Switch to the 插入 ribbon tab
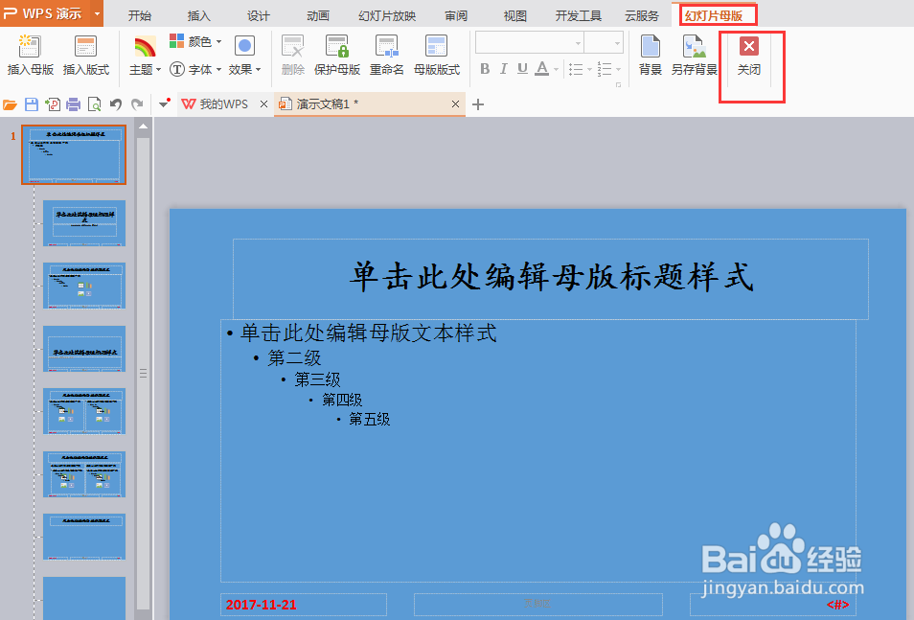The image size is (914, 620). pos(198,15)
